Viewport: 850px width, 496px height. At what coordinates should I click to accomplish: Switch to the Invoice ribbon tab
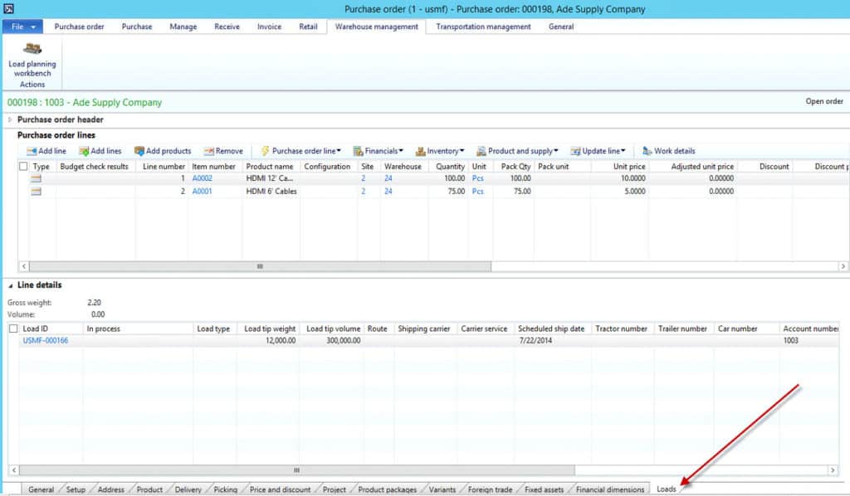point(270,27)
